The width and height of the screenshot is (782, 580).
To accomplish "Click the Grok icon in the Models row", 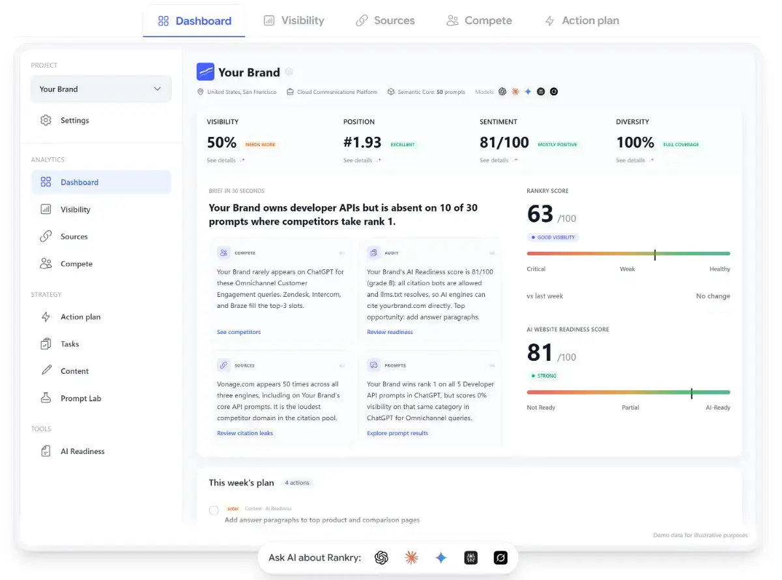I will point(553,92).
